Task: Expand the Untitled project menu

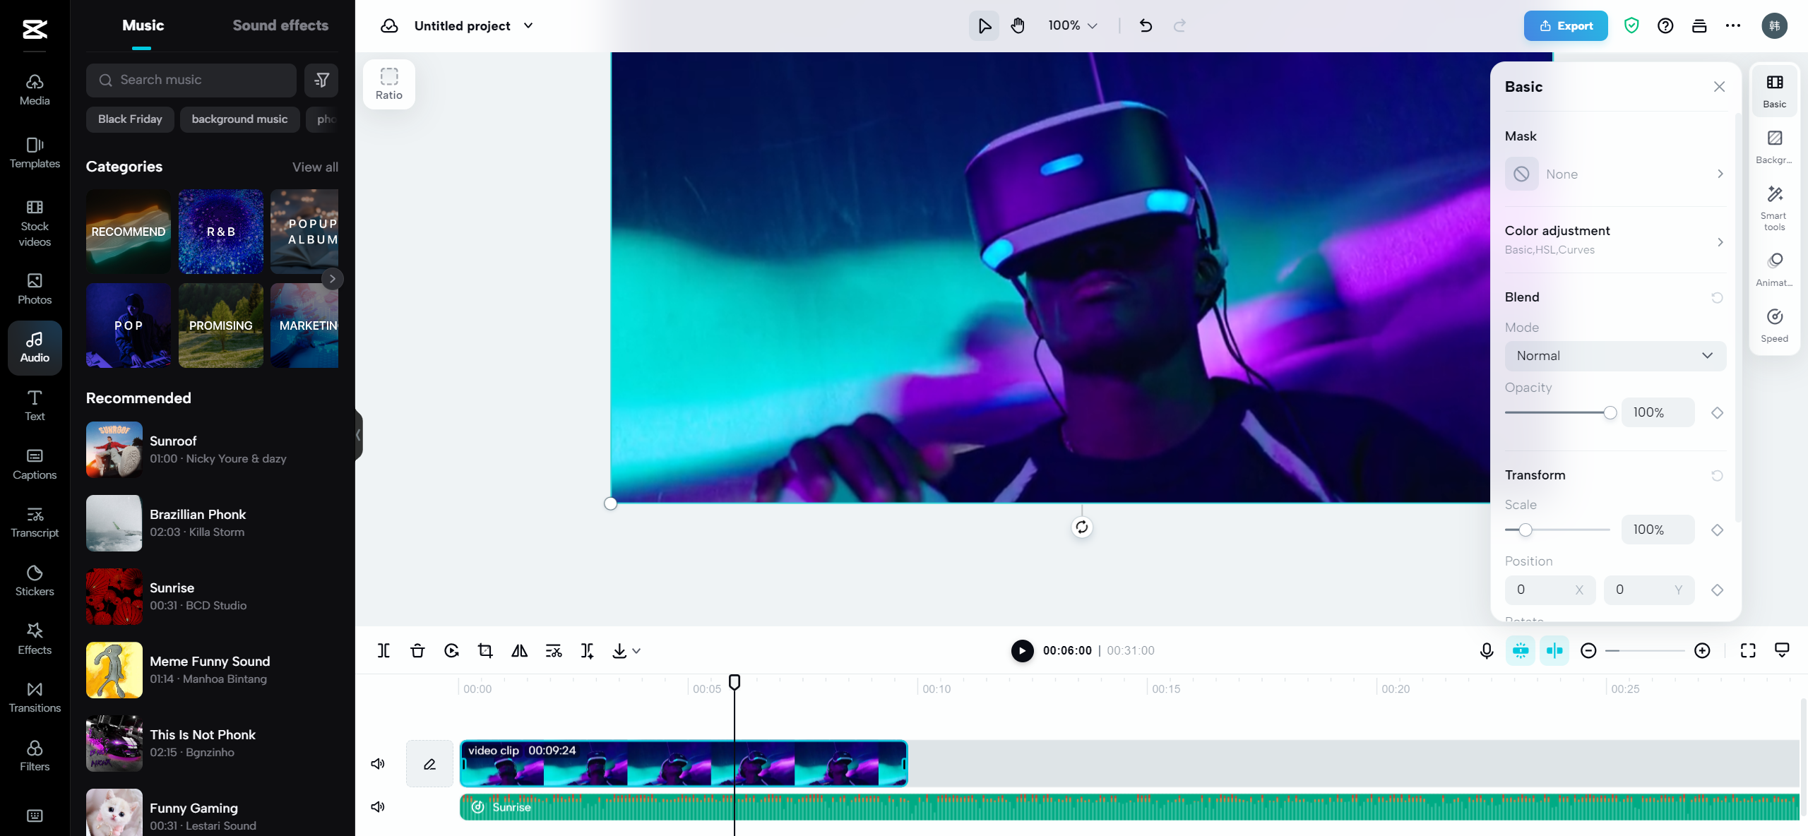Action: 528,25
